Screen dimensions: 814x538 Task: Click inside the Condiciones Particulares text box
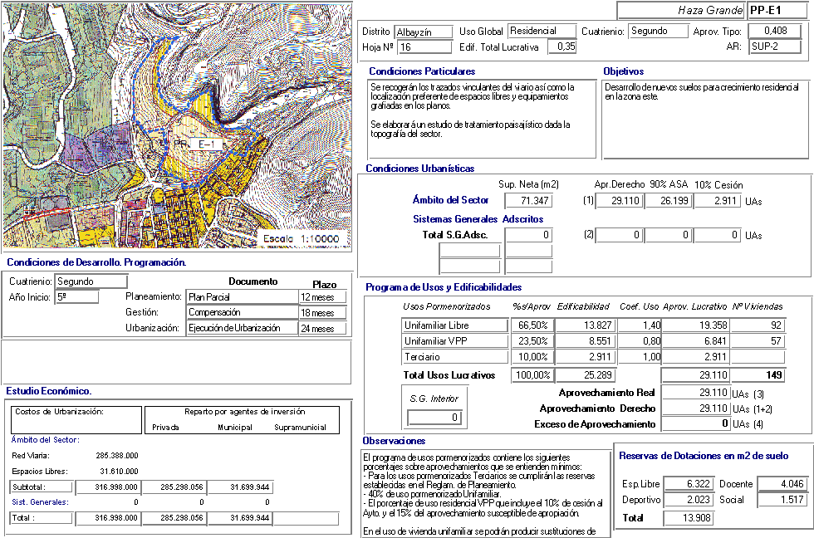482,119
